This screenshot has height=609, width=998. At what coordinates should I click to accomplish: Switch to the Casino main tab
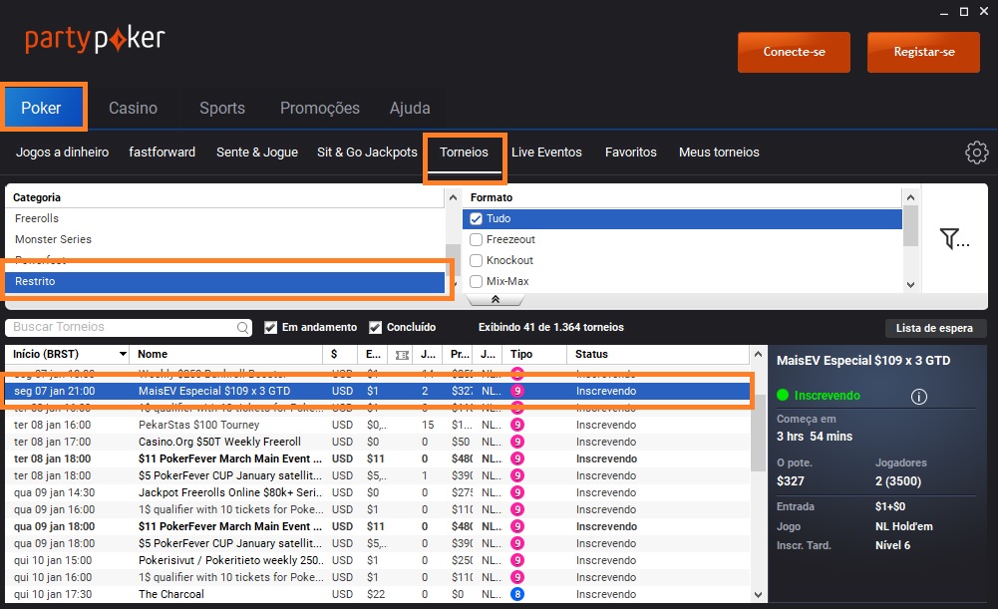(133, 109)
